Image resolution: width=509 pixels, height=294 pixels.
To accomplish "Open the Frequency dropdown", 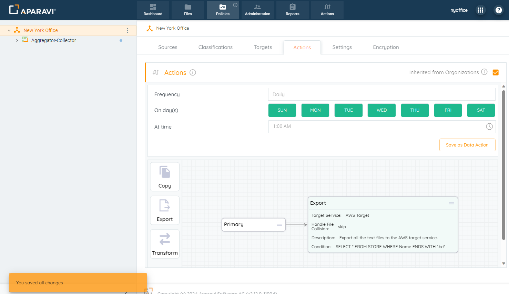I will [x=381, y=94].
